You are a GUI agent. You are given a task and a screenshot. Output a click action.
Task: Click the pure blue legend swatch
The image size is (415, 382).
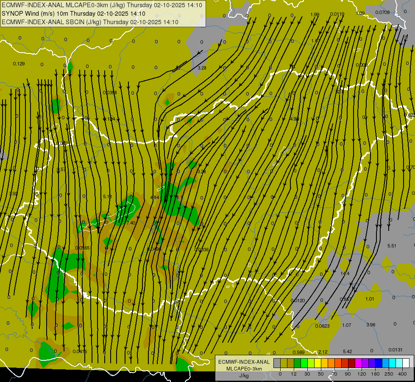click(379, 363)
